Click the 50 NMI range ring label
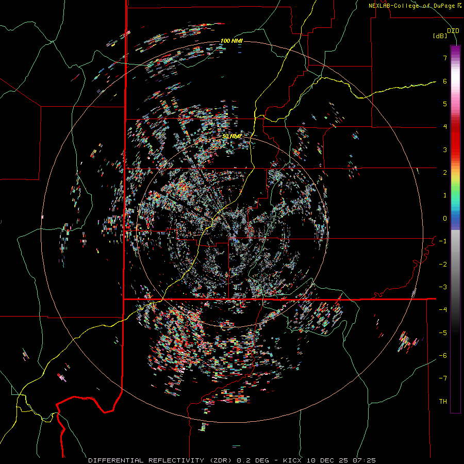The image size is (464, 464). click(x=231, y=136)
